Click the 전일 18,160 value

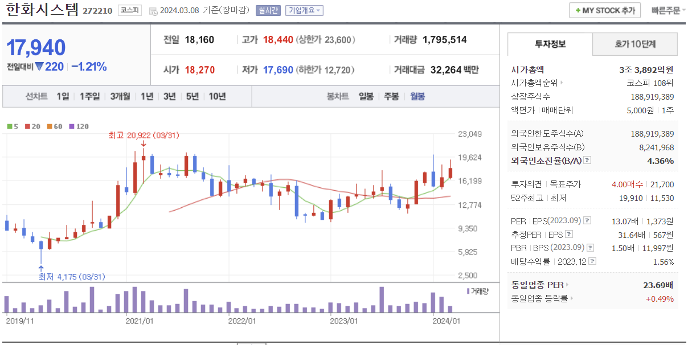199,40
